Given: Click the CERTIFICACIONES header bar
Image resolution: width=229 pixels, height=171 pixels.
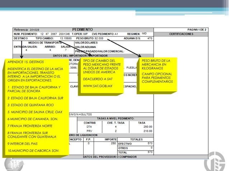Looking at the screenshot, I should [181, 34].
